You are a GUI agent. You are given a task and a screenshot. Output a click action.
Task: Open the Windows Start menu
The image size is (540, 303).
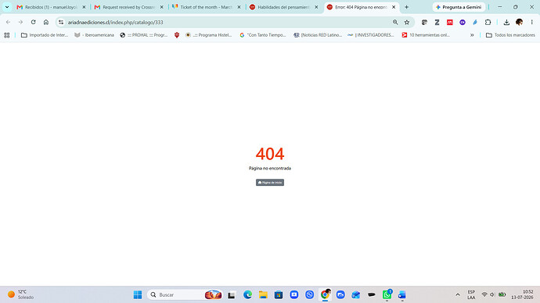[138, 294]
